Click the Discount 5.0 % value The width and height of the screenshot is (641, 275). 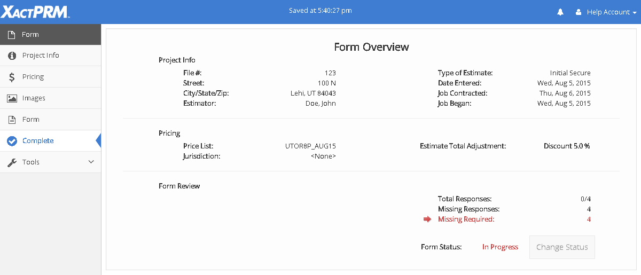(567, 146)
